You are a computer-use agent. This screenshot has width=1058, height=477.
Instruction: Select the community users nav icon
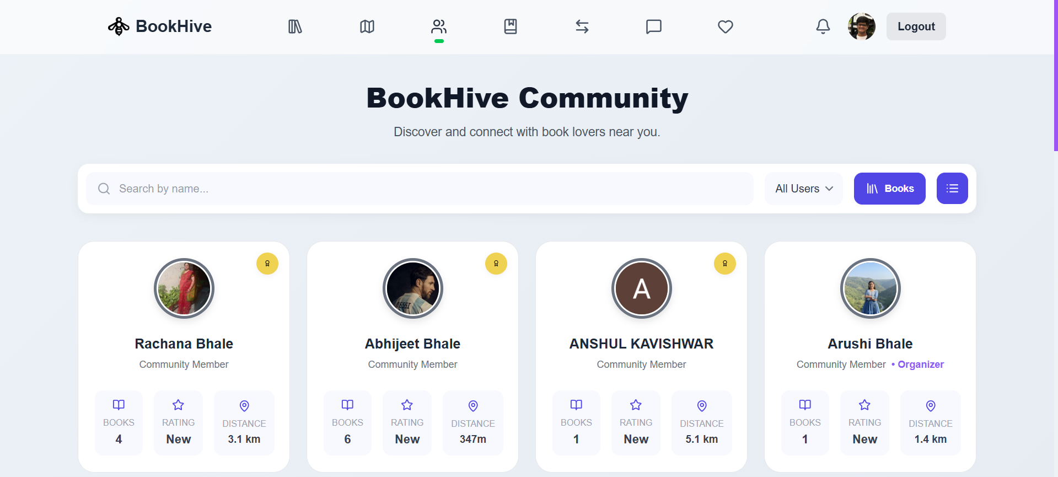tap(439, 26)
